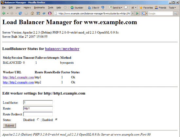Click into the URL address field
This screenshot has height=137, width=180.
coord(94,13)
